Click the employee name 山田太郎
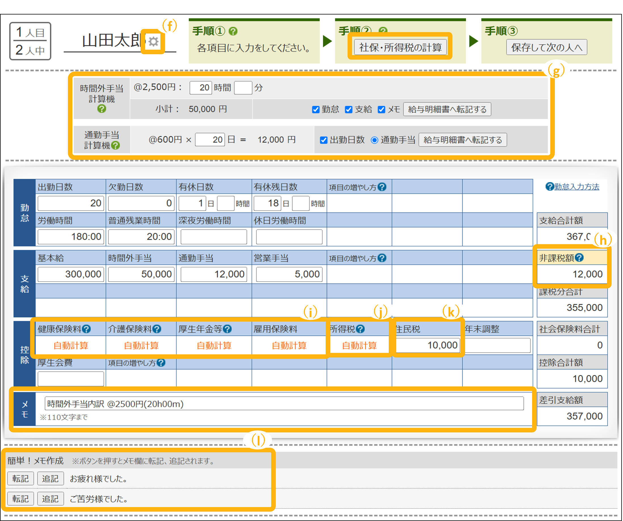623x521 pixels. pos(114,40)
